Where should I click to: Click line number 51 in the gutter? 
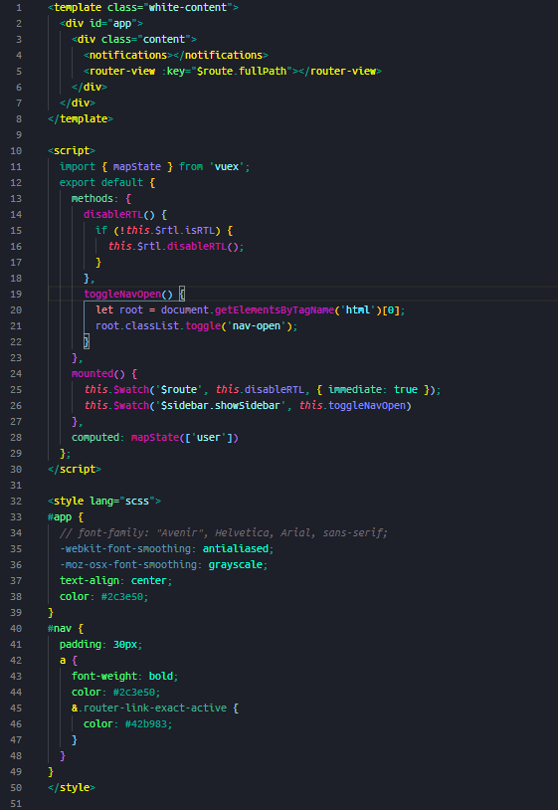(16, 804)
